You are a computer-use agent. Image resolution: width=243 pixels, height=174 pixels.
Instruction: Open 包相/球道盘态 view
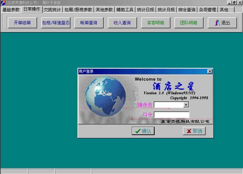(56, 23)
